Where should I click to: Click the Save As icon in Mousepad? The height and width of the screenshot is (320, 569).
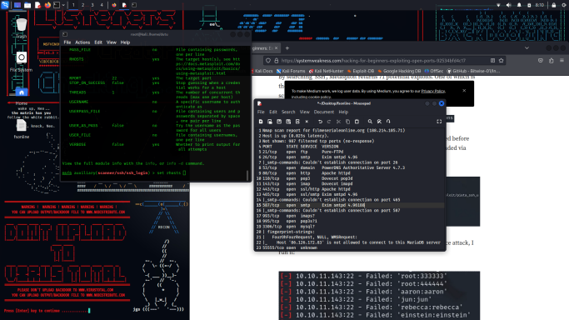click(x=288, y=122)
